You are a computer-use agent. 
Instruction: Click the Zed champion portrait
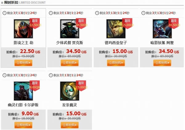tap(23, 29)
